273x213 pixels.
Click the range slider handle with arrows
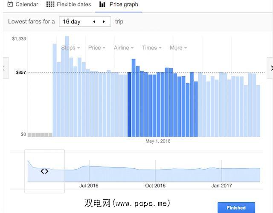[x=44, y=171]
